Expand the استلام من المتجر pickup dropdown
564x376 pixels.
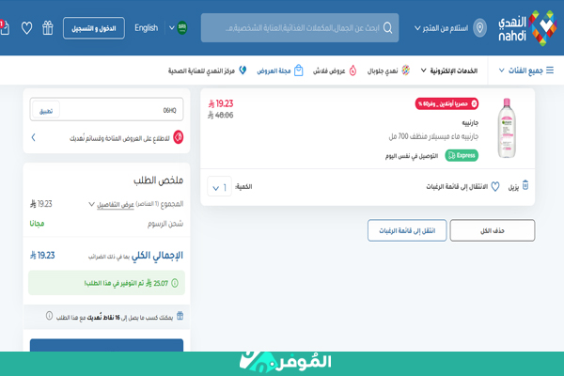441,28
